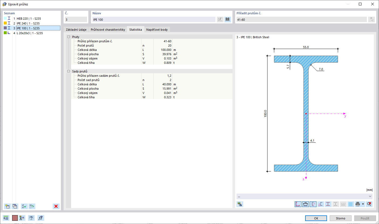Click the Počet sad prutů row label
The width and height of the screenshot is (379, 224).
(89, 80)
